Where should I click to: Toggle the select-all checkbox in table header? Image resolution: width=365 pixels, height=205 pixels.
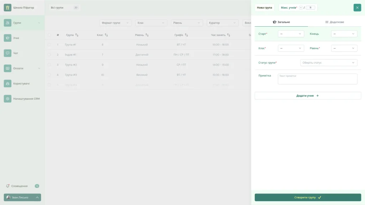[49, 35]
